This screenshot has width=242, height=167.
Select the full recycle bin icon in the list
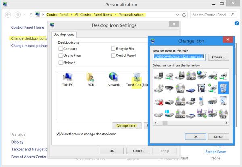223,101
